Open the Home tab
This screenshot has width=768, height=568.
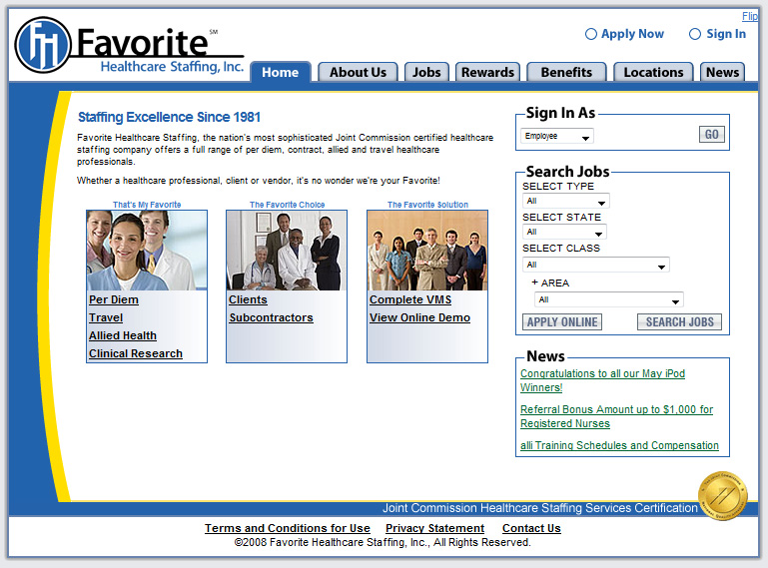pos(281,72)
